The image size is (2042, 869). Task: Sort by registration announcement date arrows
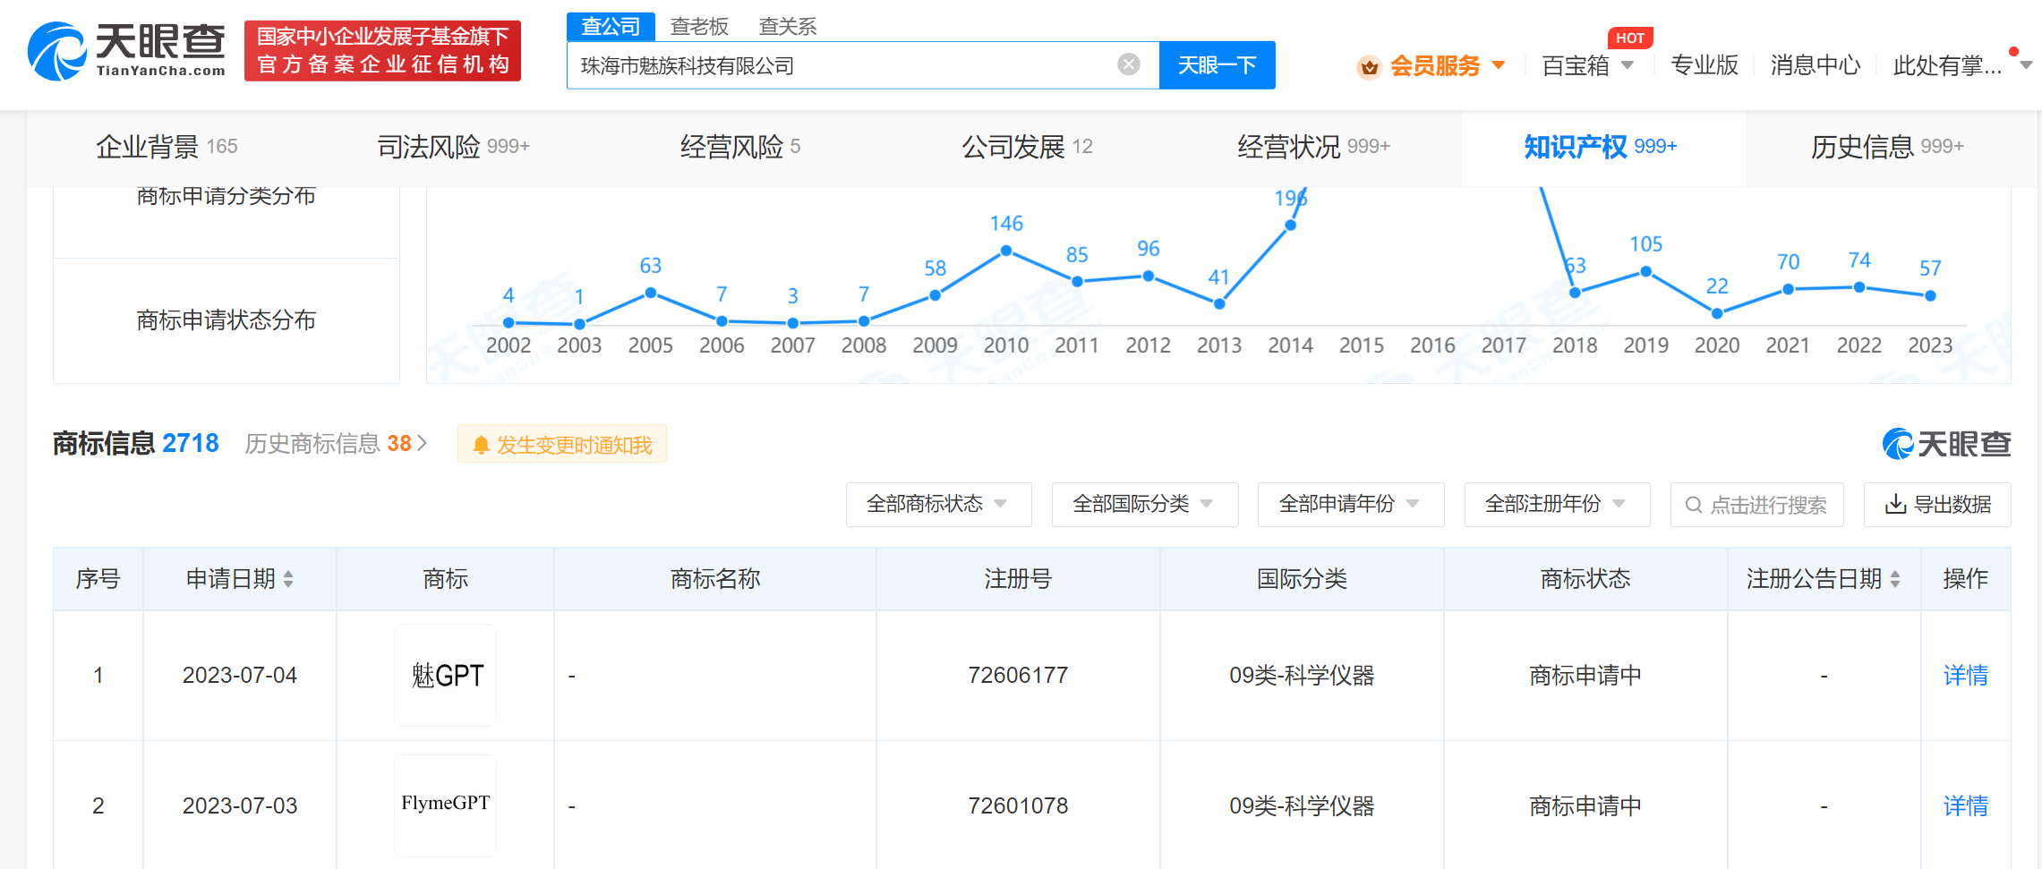point(1895,579)
